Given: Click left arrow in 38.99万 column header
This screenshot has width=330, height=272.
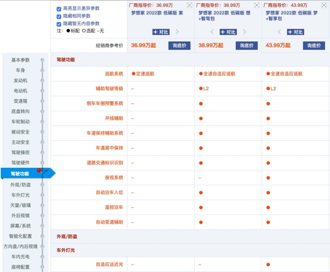Looking at the screenshot, I should click(x=212, y=32).
